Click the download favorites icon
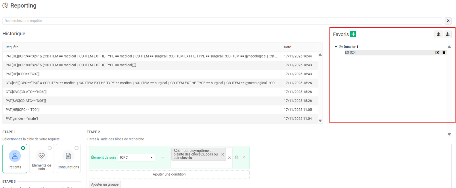The height and width of the screenshot is (188, 456). (x=447, y=34)
